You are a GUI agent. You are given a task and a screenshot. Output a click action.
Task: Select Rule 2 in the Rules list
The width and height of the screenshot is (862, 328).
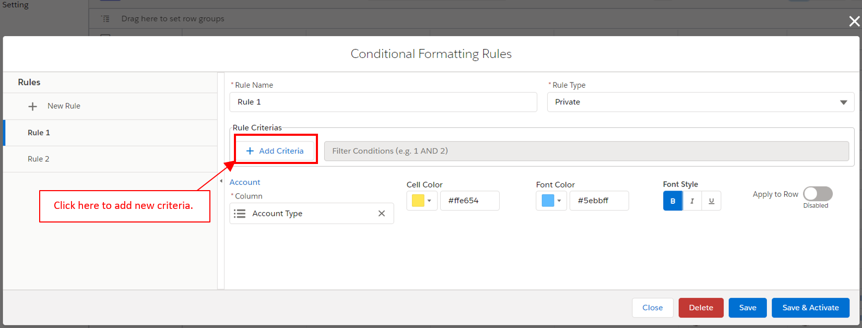39,159
